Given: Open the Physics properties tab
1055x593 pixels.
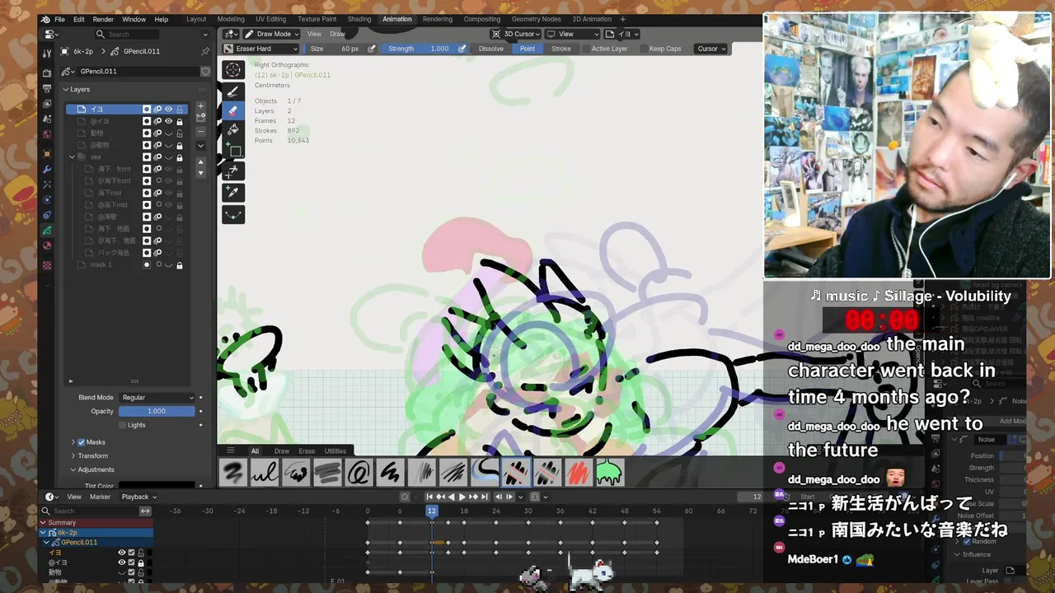Looking at the screenshot, I should click(47, 199).
